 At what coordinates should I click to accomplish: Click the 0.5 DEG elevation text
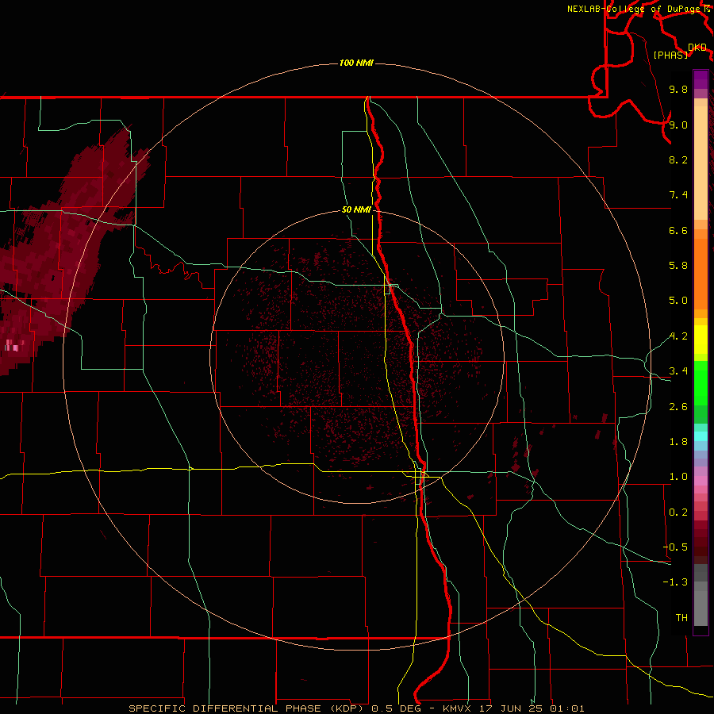coord(397,708)
